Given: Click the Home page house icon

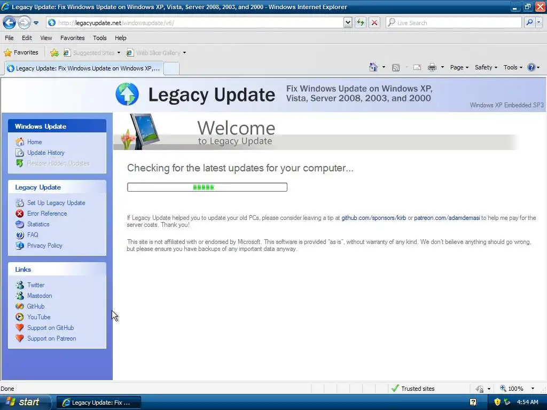Looking at the screenshot, I should pos(373,67).
